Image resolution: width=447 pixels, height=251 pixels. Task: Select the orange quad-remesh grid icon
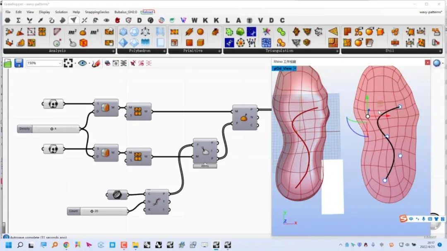333,43
